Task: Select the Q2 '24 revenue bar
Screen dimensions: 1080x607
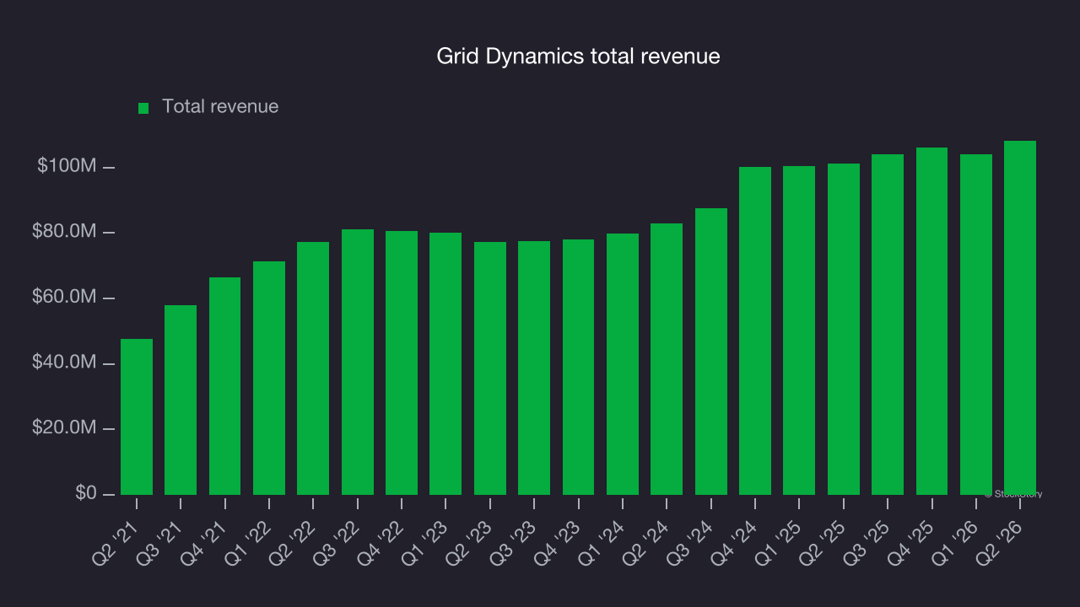Action: point(667,359)
